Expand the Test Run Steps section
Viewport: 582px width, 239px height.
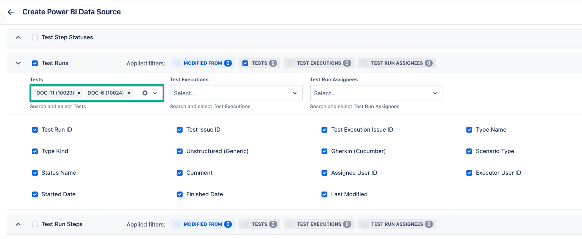(x=18, y=224)
